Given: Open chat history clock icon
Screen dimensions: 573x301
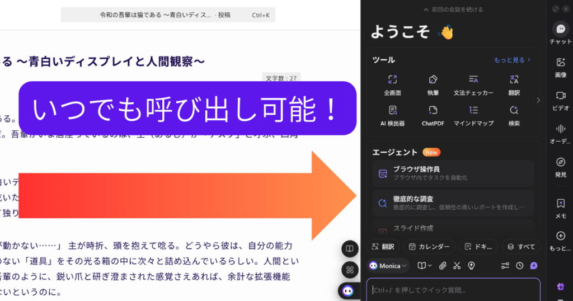Looking at the screenshot, I should point(519,266).
